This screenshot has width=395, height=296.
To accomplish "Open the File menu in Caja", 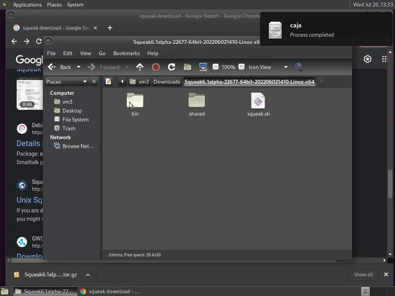I will pyautogui.click(x=51, y=53).
